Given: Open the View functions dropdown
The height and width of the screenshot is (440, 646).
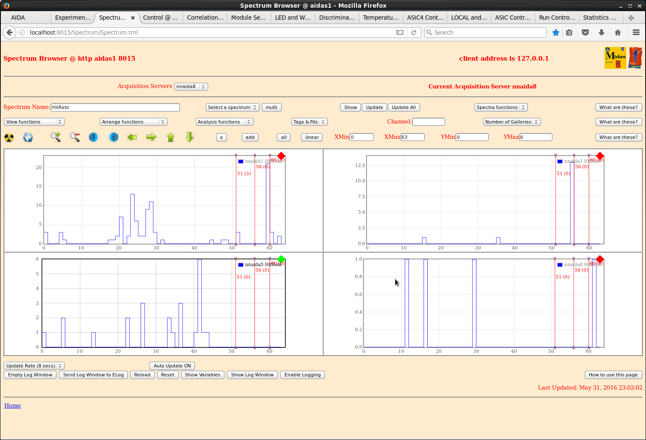Looking at the screenshot, I should [x=34, y=122].
